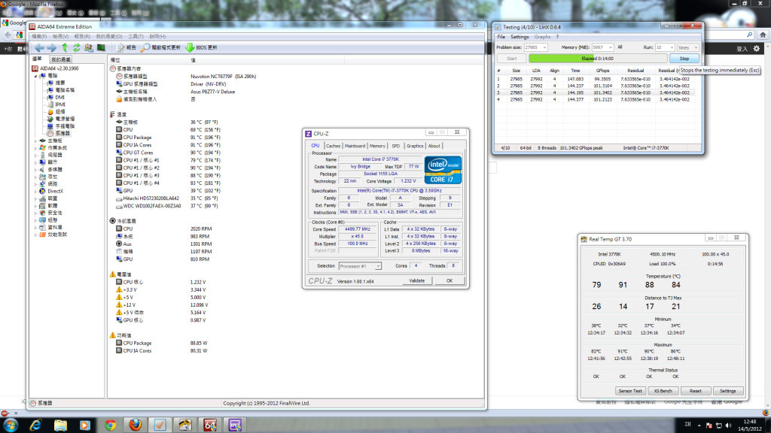Screen dimensions: 771x433
Task: Switch to CPU-Z purple taskbar icon
Action: pos(235,425)
